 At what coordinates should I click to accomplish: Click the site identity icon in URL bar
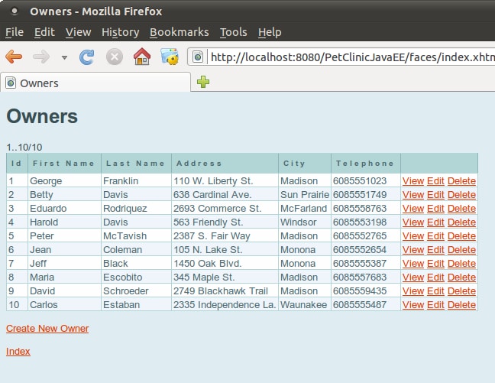(198, 57)
